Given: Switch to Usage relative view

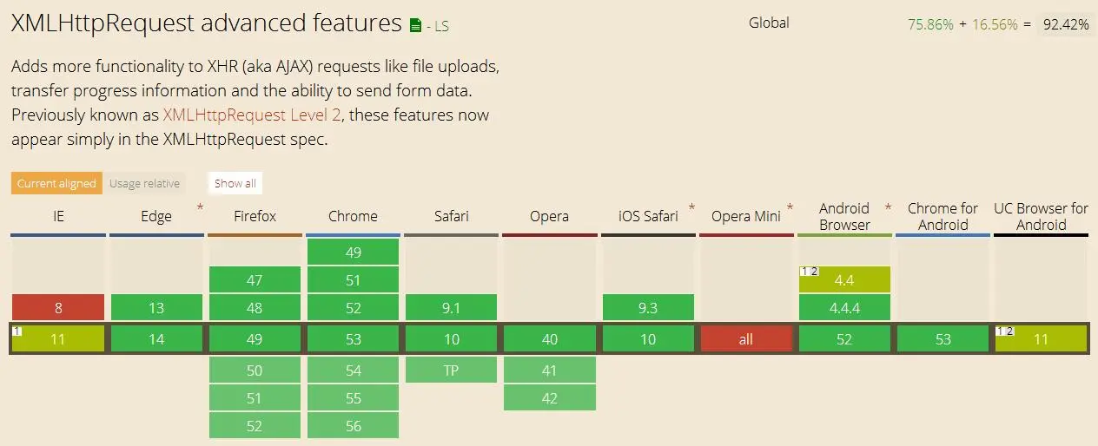Looking at the screenshot, I should tap(145, 183).
